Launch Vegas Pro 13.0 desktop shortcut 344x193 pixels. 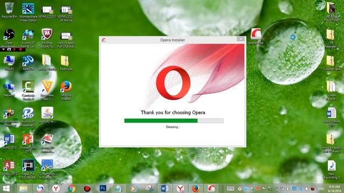(28, 169)
